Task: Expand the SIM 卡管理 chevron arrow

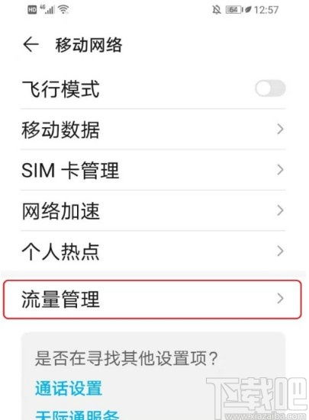Action: click(x=280, y=170)
